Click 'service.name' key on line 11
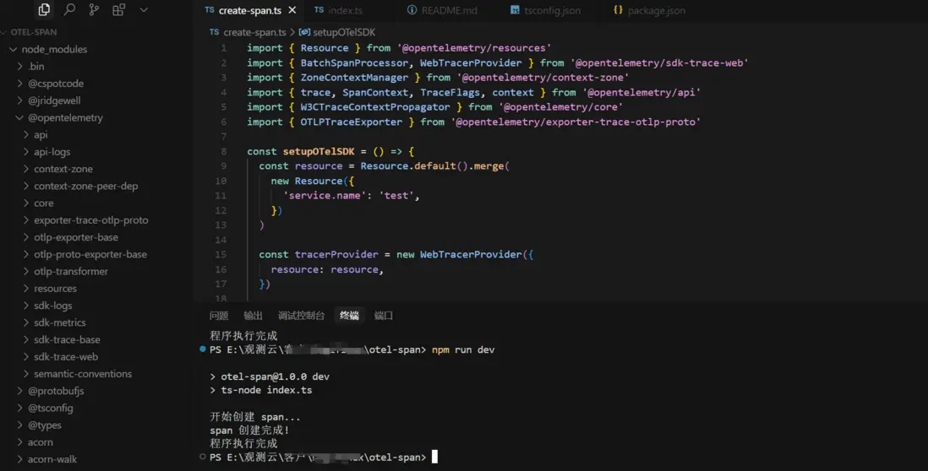The height and width of the screenshot is (471, 928). coord(325,196)
